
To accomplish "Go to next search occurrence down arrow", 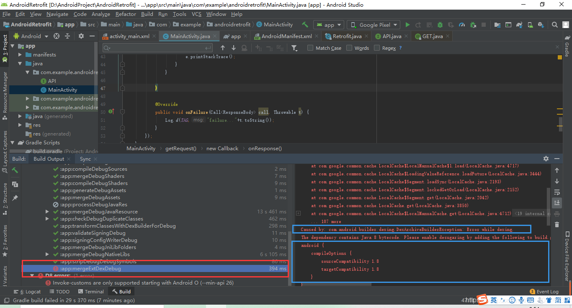I will click(x=234, y=48).
